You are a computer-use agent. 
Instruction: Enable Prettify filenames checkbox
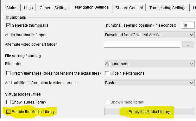(8, 73)
